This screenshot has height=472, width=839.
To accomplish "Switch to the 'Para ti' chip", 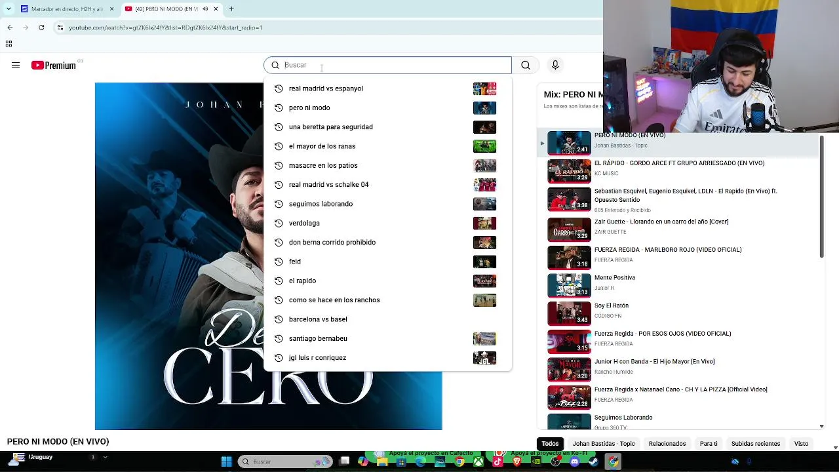I will tap(709, 444).
